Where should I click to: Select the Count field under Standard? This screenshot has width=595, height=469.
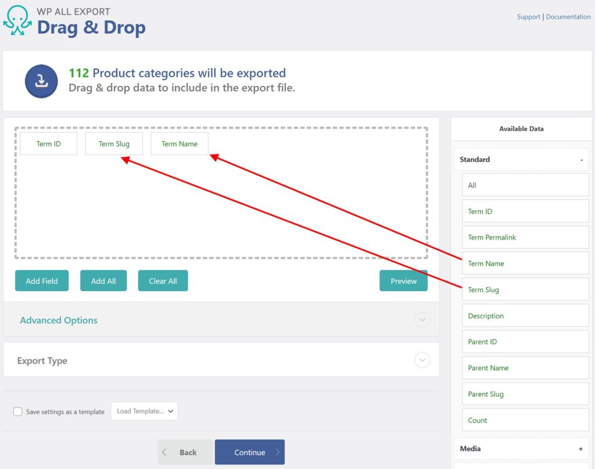tap(525, 420)
